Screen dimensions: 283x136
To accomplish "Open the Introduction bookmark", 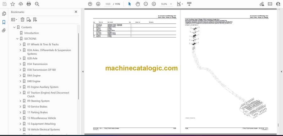I will coord(31,33).
